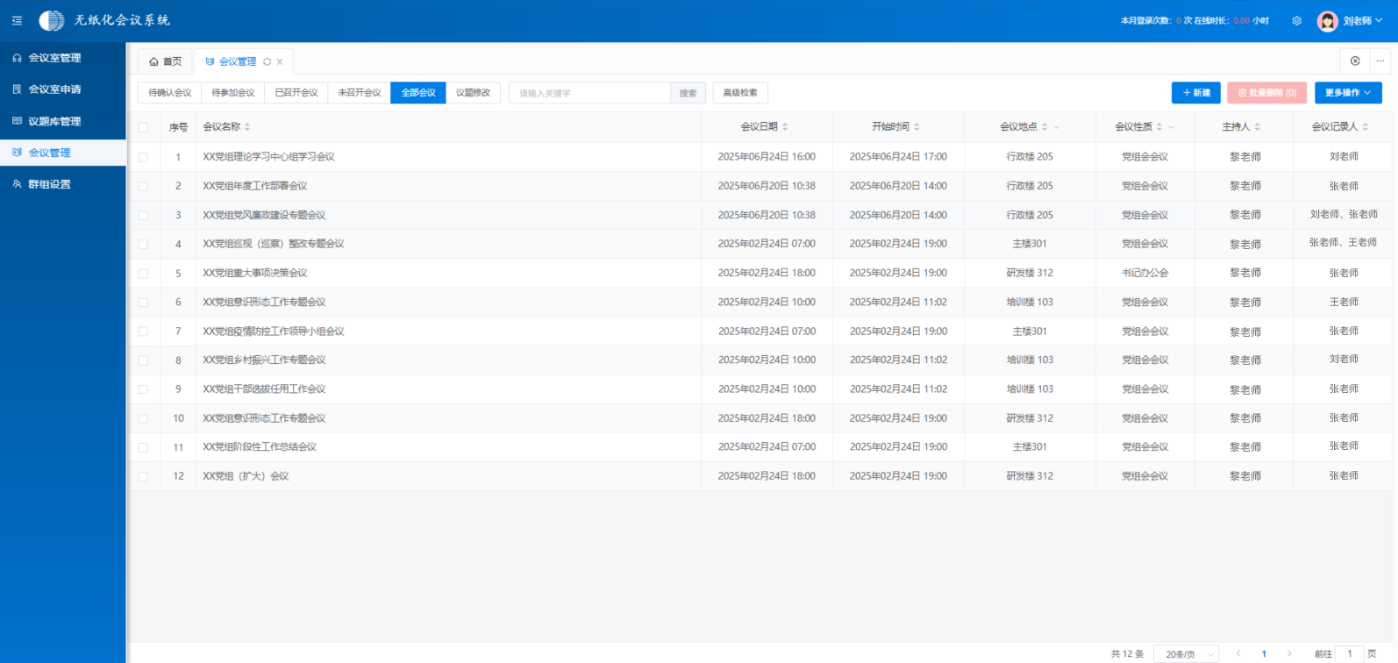The image size is (1398, 663).
Task: Collapse the sidebar with the hamburger icon
Action: tap(17, 20)
